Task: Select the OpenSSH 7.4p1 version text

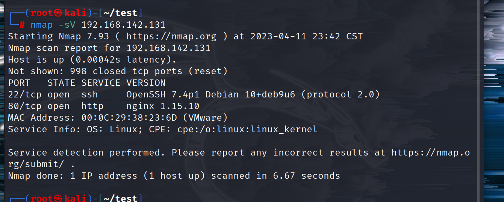Action: point(163,94)
